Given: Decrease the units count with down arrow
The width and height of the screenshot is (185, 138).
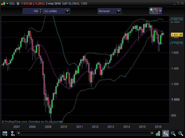Looking at the screenshot, I should (41, 12).
